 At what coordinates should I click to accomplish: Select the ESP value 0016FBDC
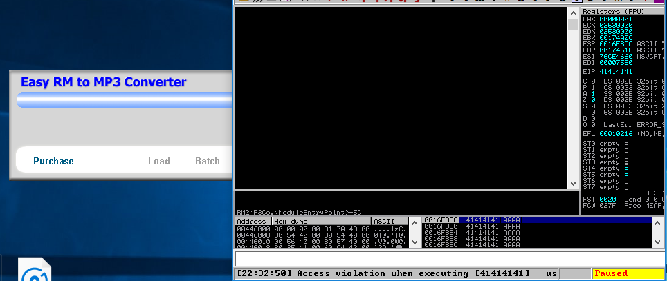tap(616, 44)
